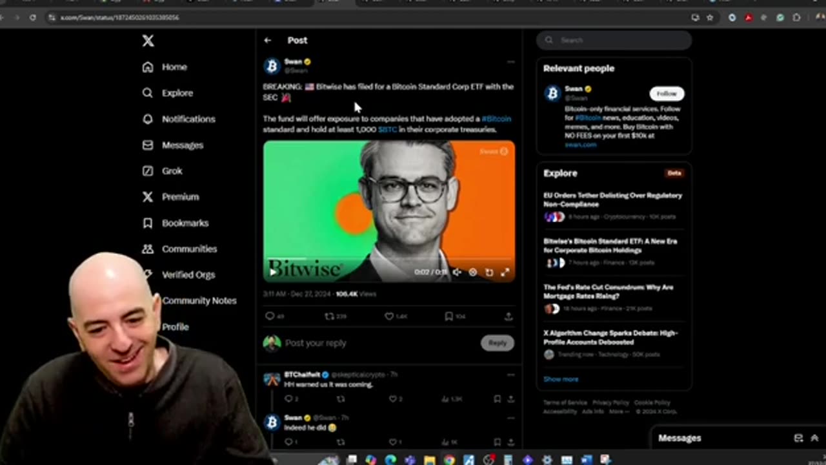Follow Swan in Relevant people
Viewport: 826px width, 465px height.
pos(667,94)
